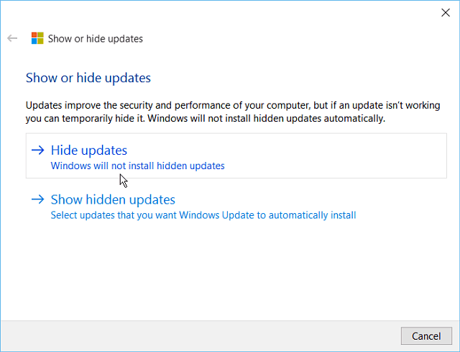This screenshot has width=460, height=352.
Task: Select the Hide updates option title
Action: pyautogui.click(x=89, y=150)
